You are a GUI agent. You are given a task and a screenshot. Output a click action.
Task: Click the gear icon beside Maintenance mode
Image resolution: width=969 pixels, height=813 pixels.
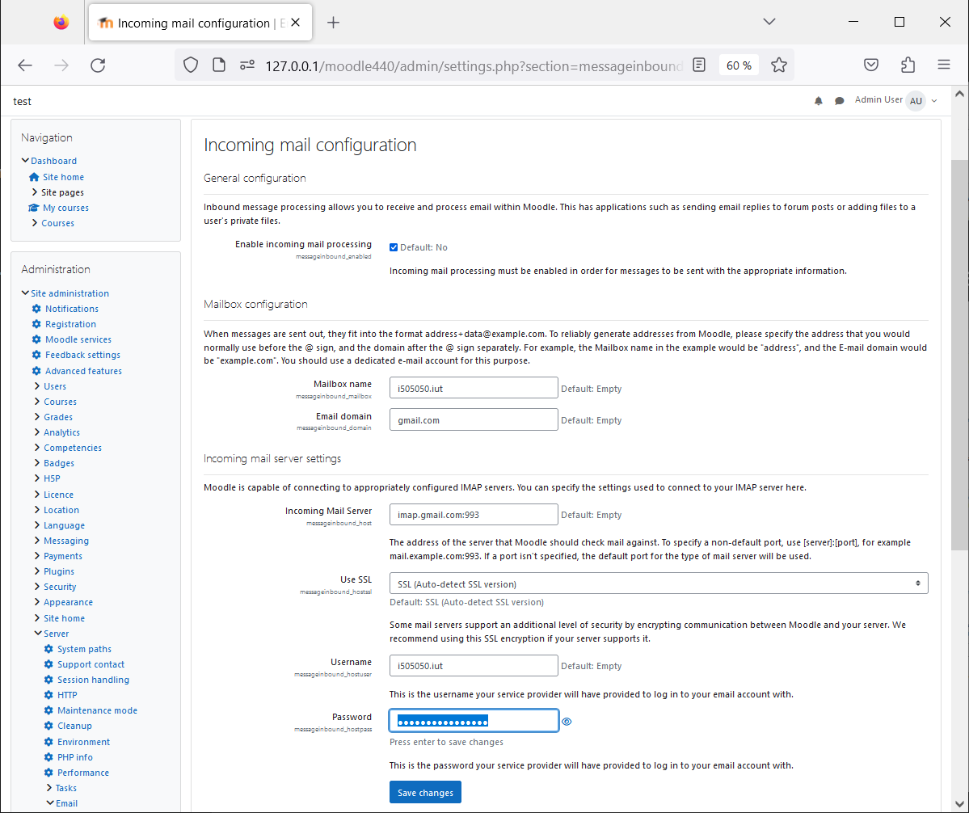[48, 710]
